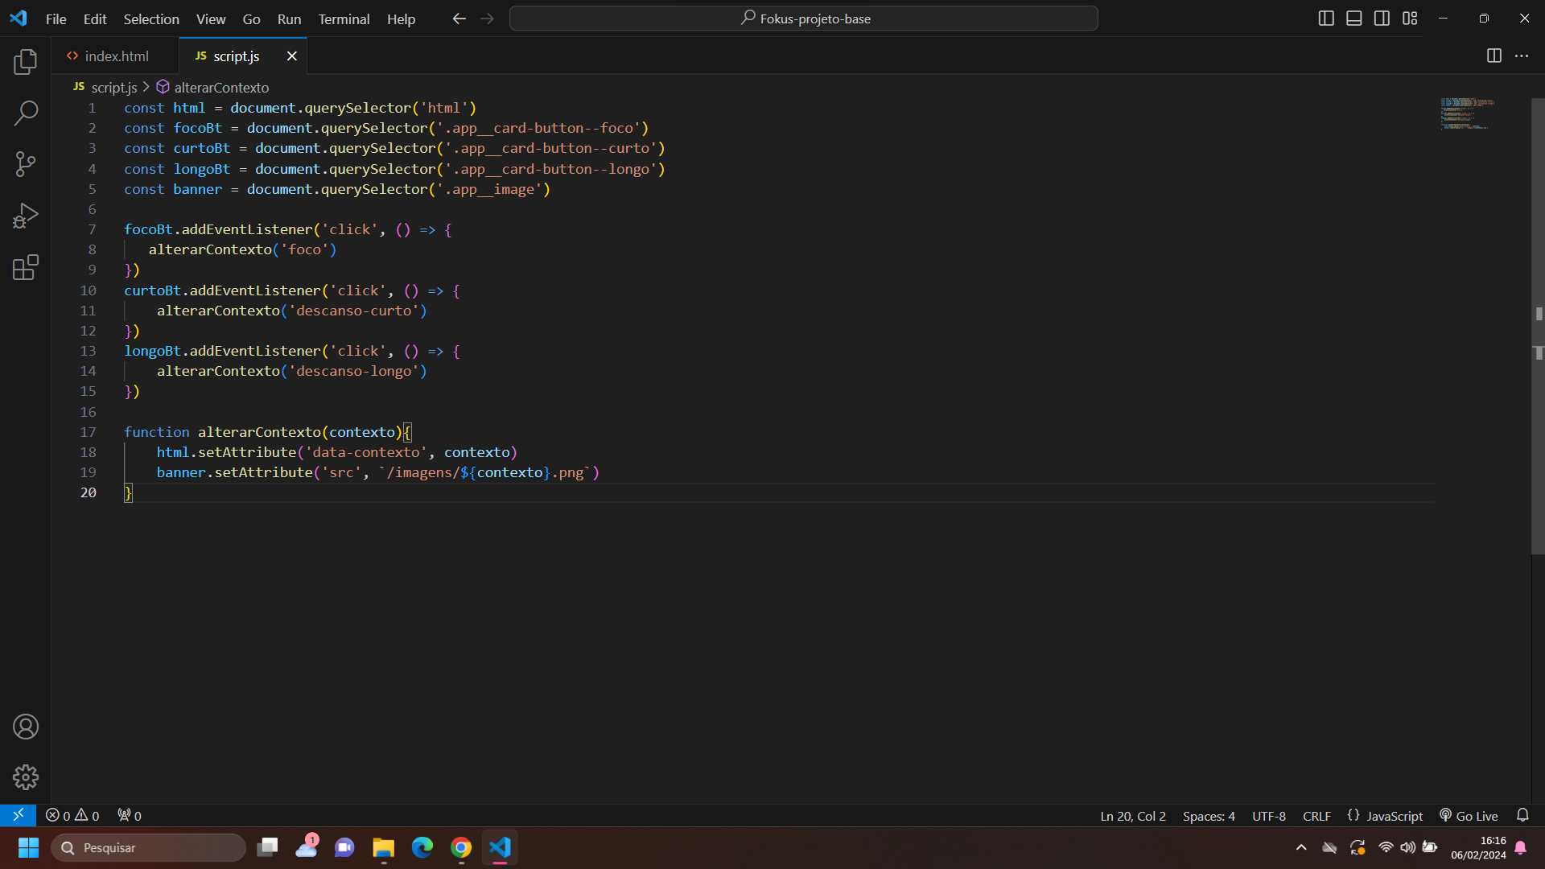
Task: Open the Go menu
Action: [252, 19]
